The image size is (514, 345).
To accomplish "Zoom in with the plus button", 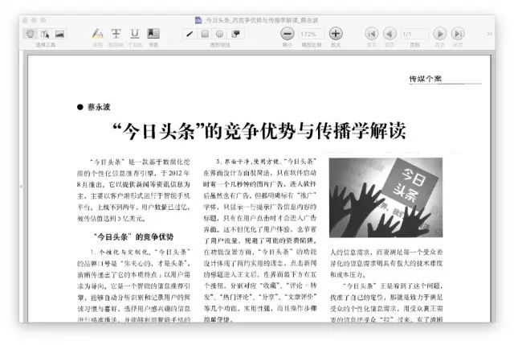I will (336, 34).
